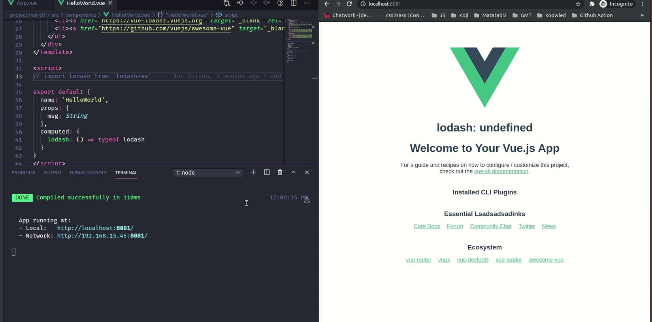Expand the hidden bookmarks overflow chevron
The image size is (652, 322).
click(x=642, y=15)
